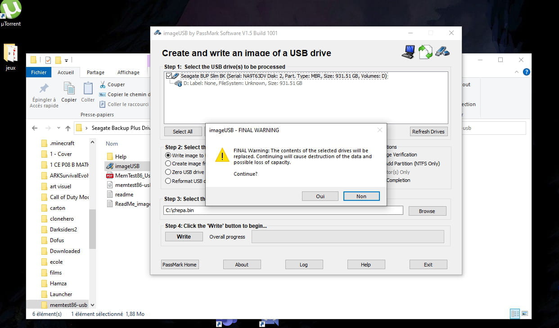Image resolution: width=559 pixels, height=328 pixels.
Task: Click the New folder icon in Explorer title bar
Action: click(x=58, y=60)
